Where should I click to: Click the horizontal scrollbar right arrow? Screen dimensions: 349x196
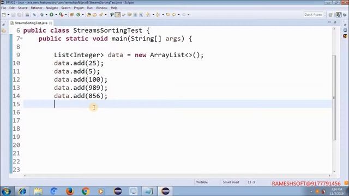[x=329, y=175]
